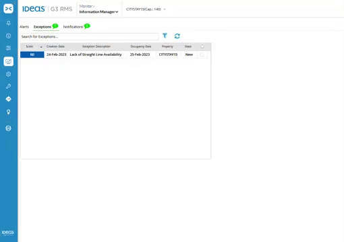Click the Creation Date column header
This screenshot has height=242, width=344.
pos(55,46)
